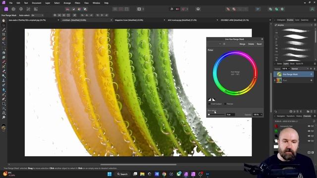Open the Auto-select dropdown

38,15
